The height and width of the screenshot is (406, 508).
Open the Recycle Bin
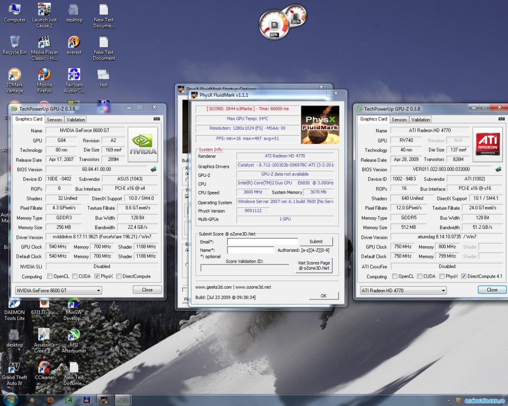[15, 45]
